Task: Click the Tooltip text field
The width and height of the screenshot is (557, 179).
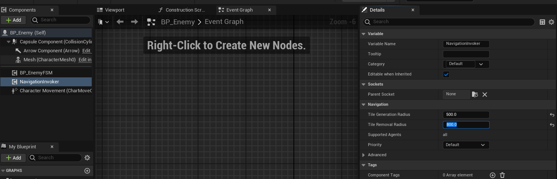Action: pos(466,54)
